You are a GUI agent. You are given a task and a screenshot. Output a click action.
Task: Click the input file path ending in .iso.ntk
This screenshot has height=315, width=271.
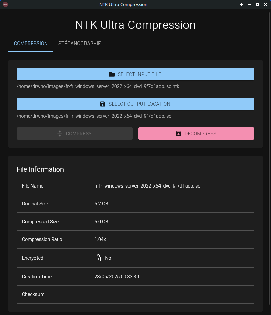[98, 86]
